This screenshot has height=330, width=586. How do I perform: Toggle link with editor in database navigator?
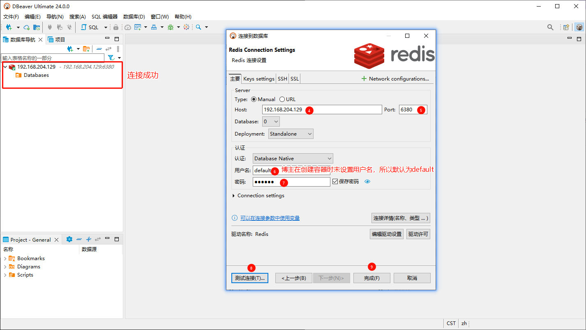coord(108,49)
